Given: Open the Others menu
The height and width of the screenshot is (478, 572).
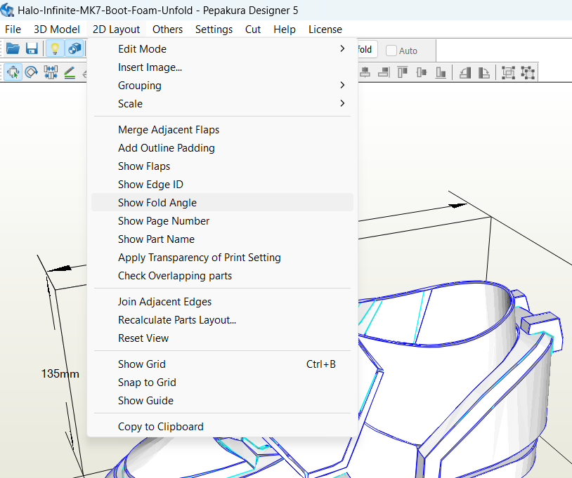Looking at the screenshot, I should pos(167,29).
